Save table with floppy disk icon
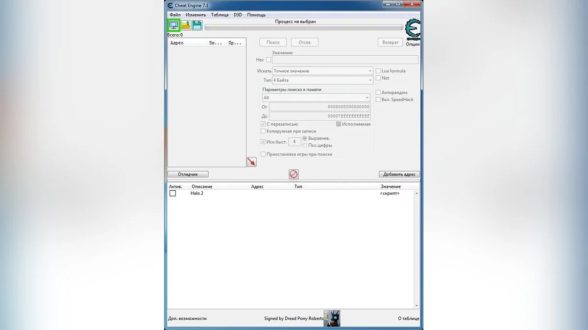Viewport: 588px width, 330px height. tap(197, 25)
